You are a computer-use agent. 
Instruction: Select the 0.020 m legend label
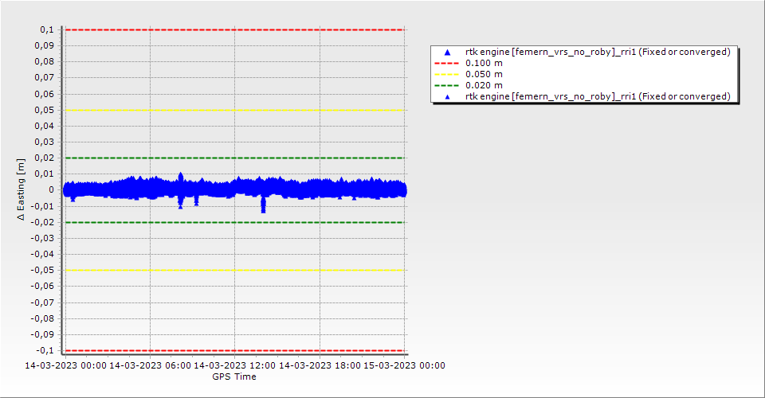click(x=484, y=85)
